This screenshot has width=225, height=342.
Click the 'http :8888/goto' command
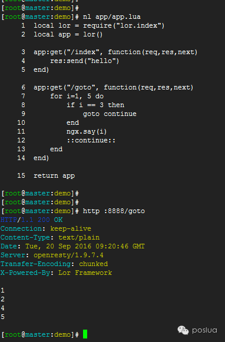[x=114, y=211]
